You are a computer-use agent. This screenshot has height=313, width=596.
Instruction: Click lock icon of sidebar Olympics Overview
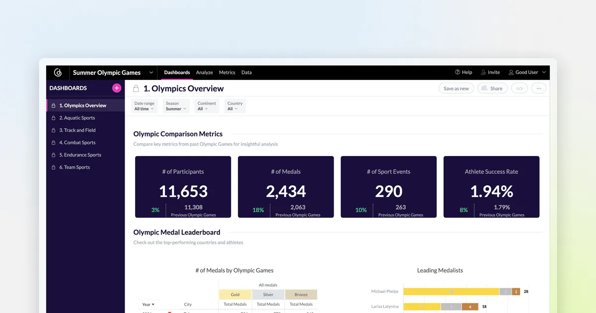point(54,105)
